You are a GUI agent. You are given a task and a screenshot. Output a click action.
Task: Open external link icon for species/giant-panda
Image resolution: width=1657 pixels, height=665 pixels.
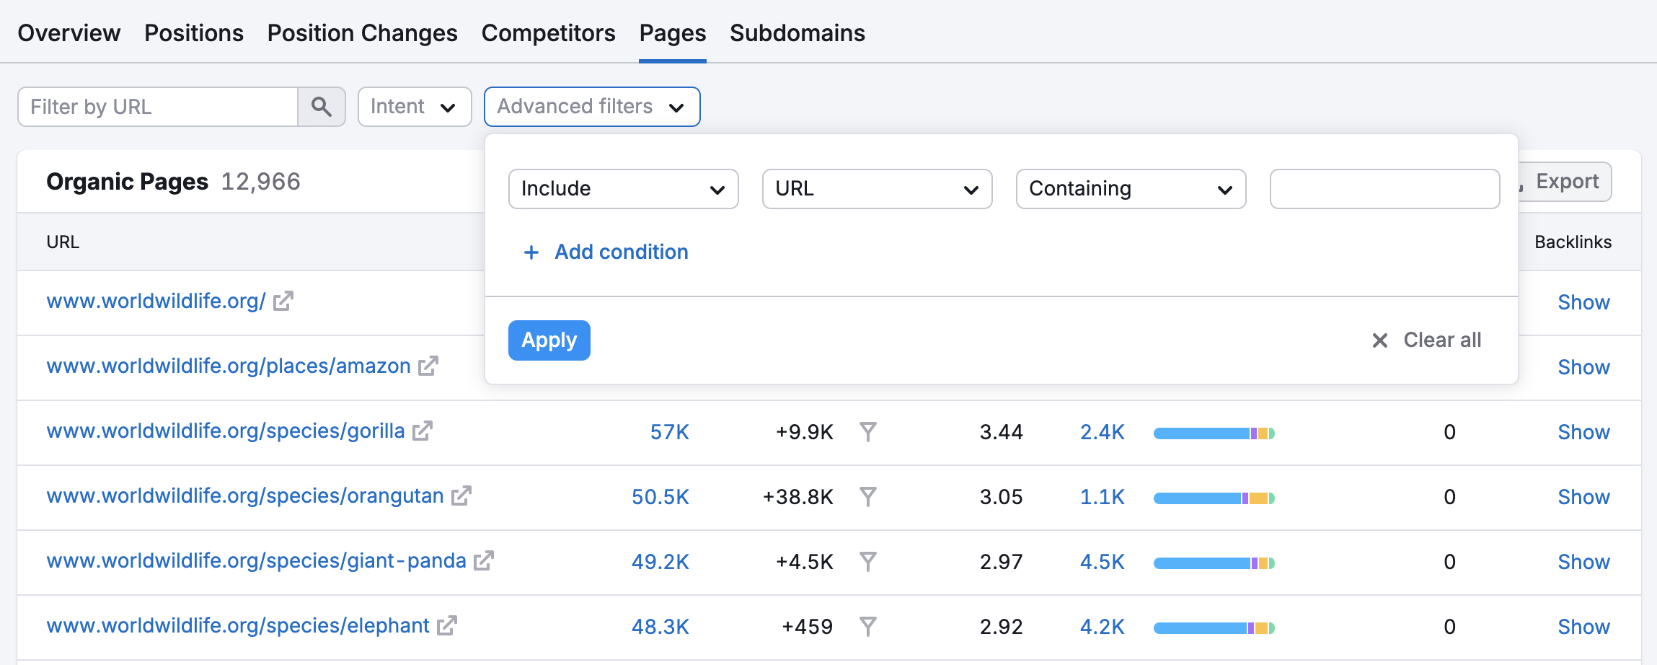(484, 560)
